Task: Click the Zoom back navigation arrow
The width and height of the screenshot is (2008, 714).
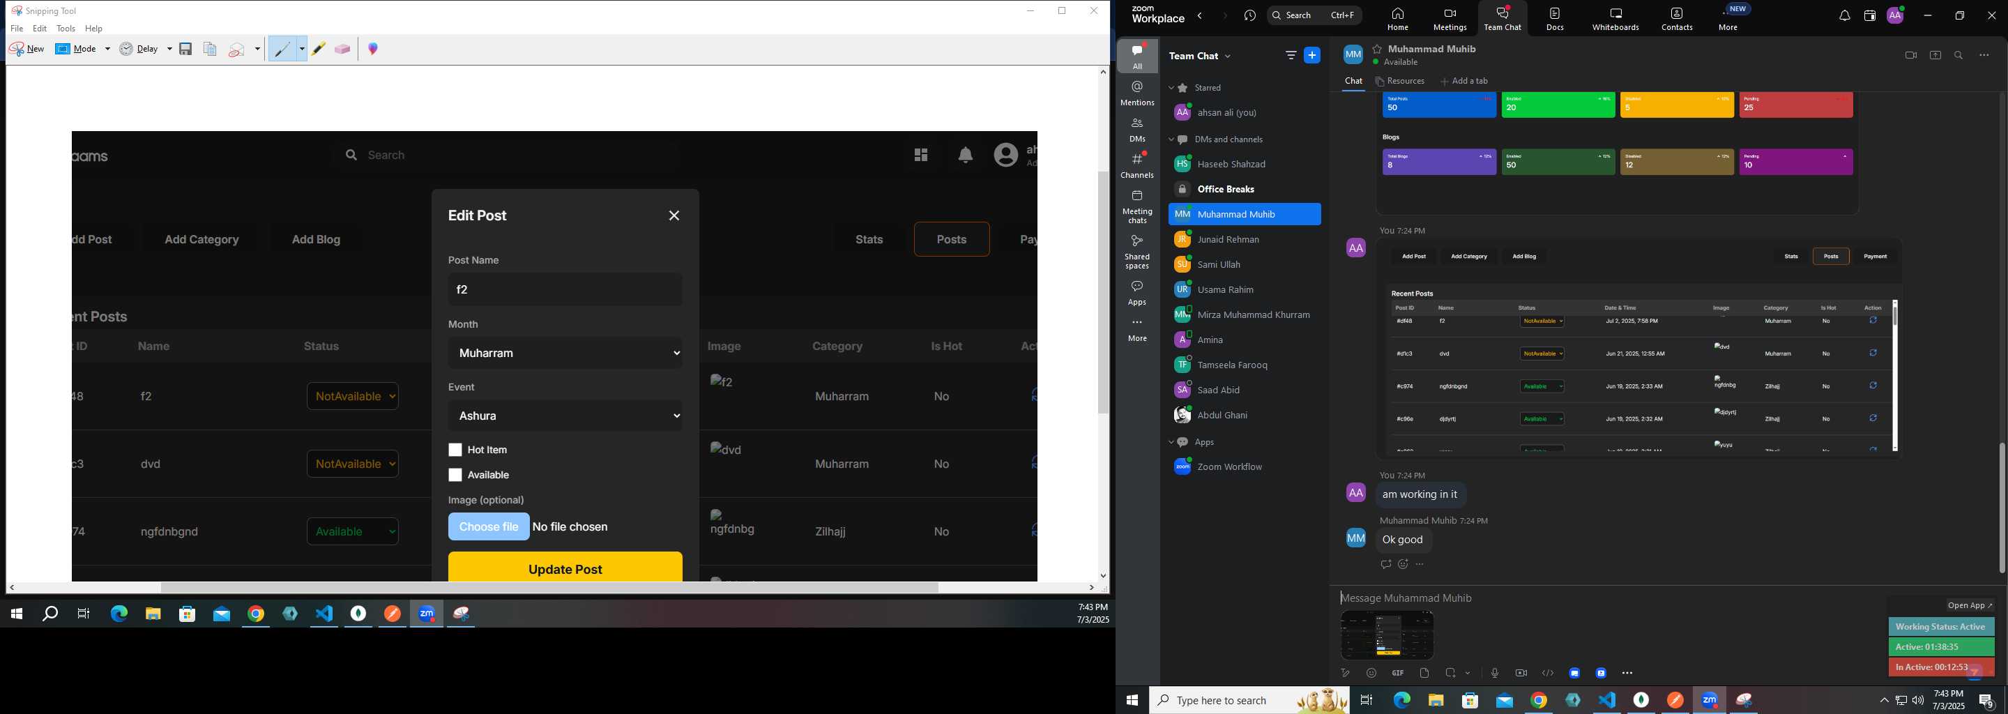Action: [1201, 15]
